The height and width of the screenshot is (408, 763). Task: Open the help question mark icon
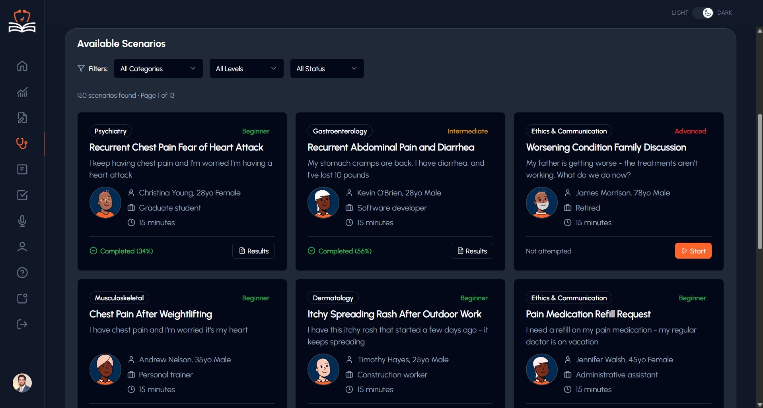[x=22, y=273]
